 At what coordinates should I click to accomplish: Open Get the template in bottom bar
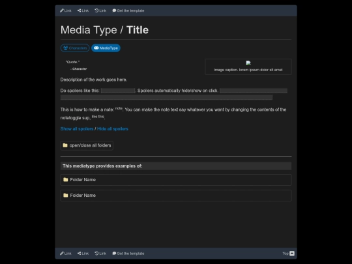128,254
